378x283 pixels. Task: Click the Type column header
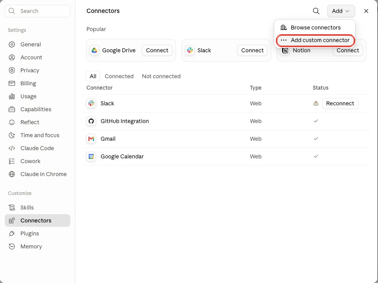pos(255,88)
